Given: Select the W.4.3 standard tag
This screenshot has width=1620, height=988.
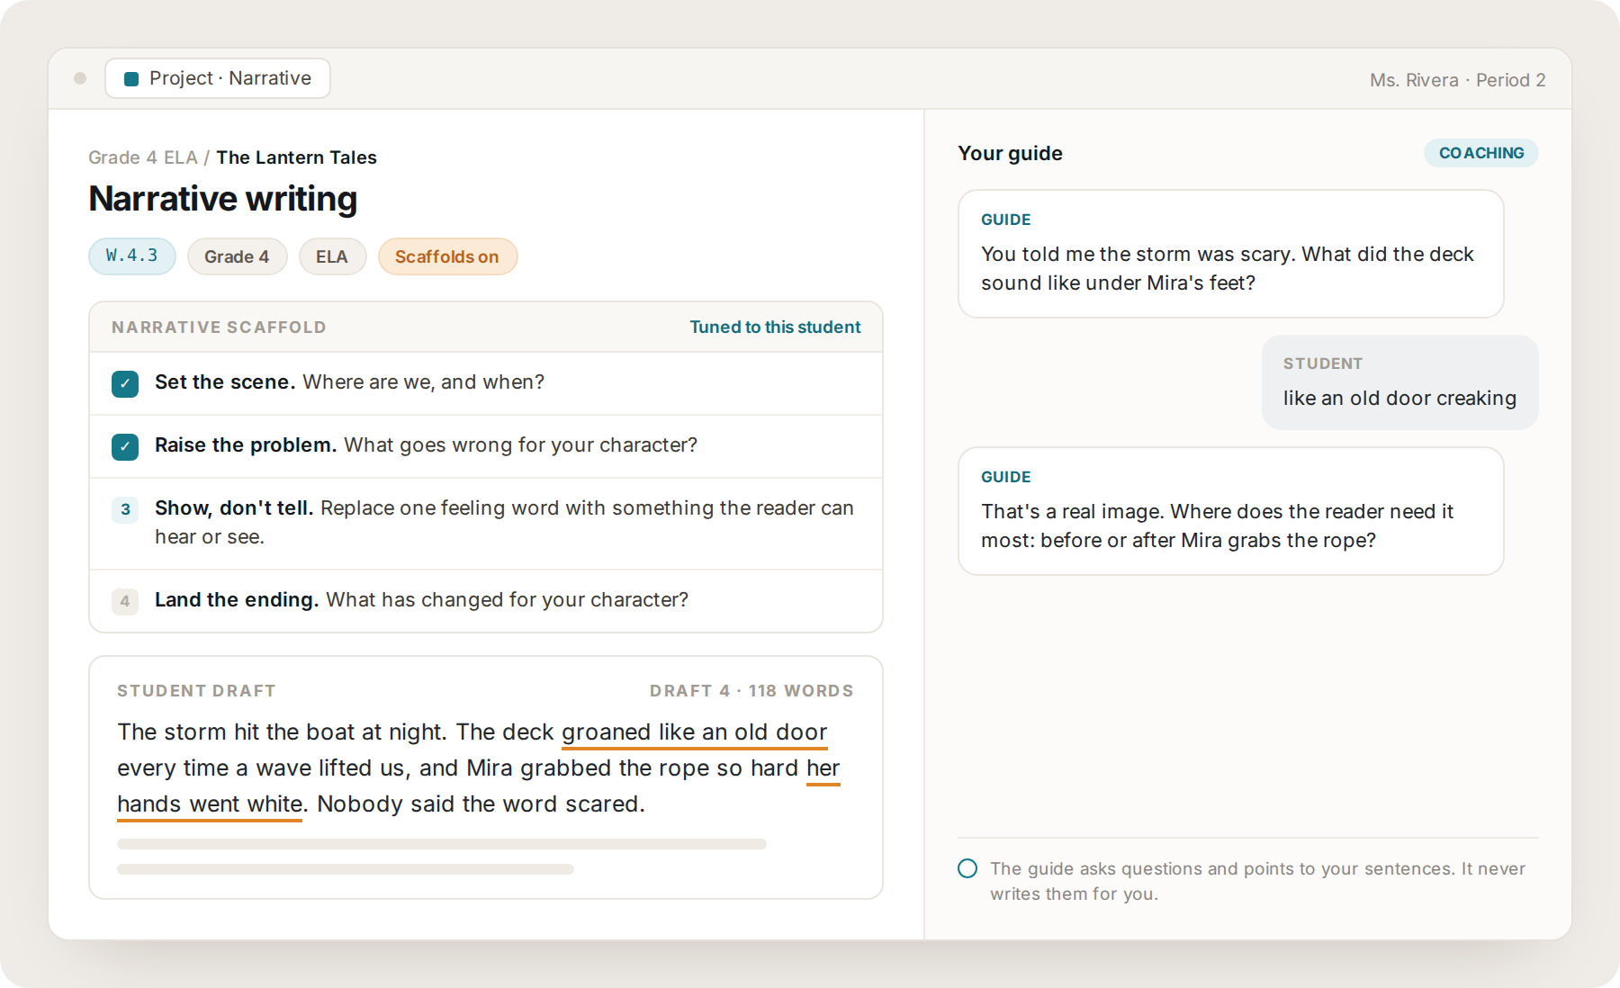Looking at the screenshot, I should [x=132, y=256].
